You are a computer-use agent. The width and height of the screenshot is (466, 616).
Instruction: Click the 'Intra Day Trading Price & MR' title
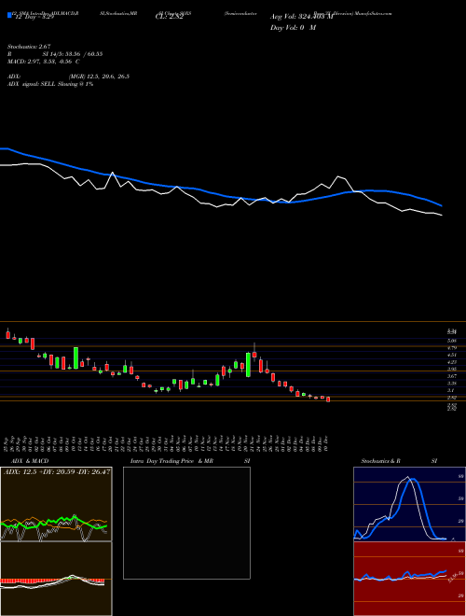coord(172,461)
